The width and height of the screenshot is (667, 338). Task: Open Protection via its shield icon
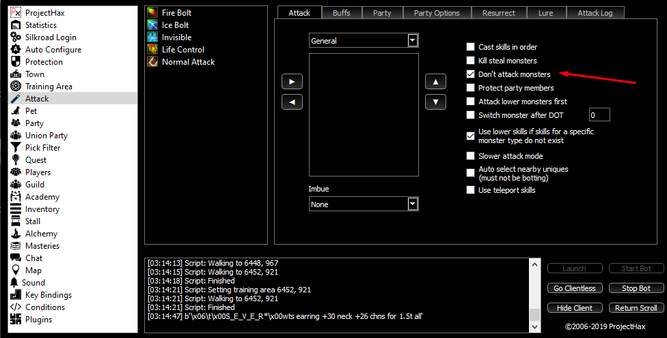tap(16, 62)
